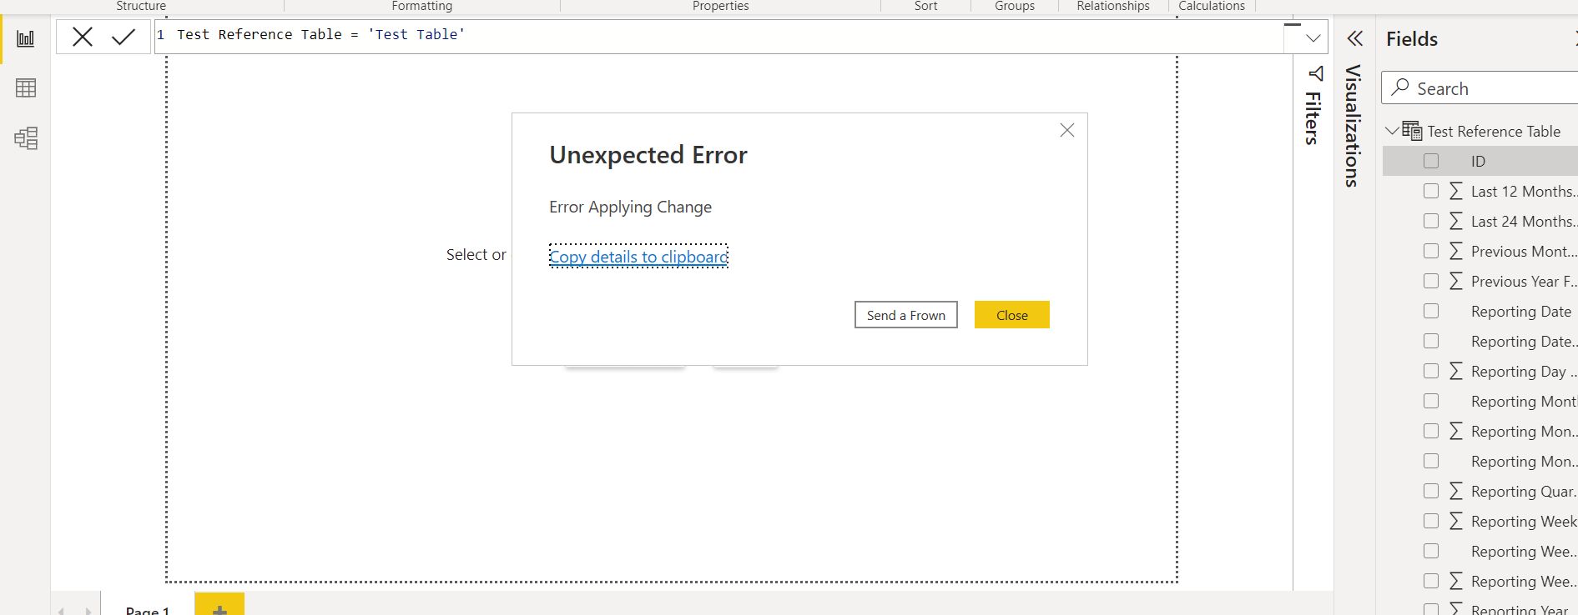The width and height of the screenshot is (1578, 615).
Task: Cancel formula with the X icon
Action: click(x=83, y=37)
